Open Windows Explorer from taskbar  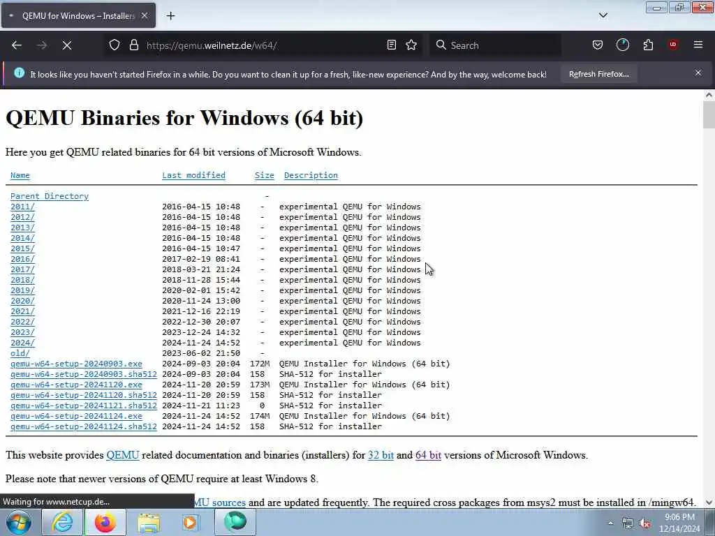tap(149, 522)
